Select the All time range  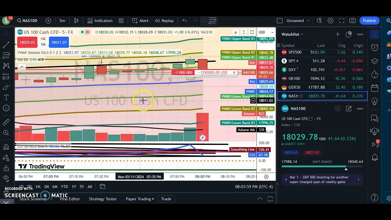90,186
